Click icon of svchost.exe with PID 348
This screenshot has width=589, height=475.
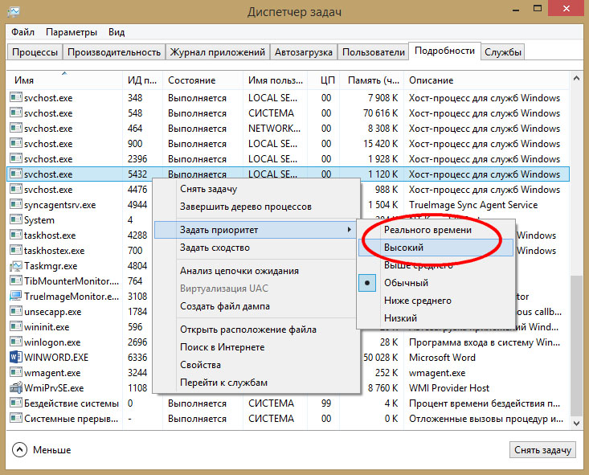click(16, 98)
